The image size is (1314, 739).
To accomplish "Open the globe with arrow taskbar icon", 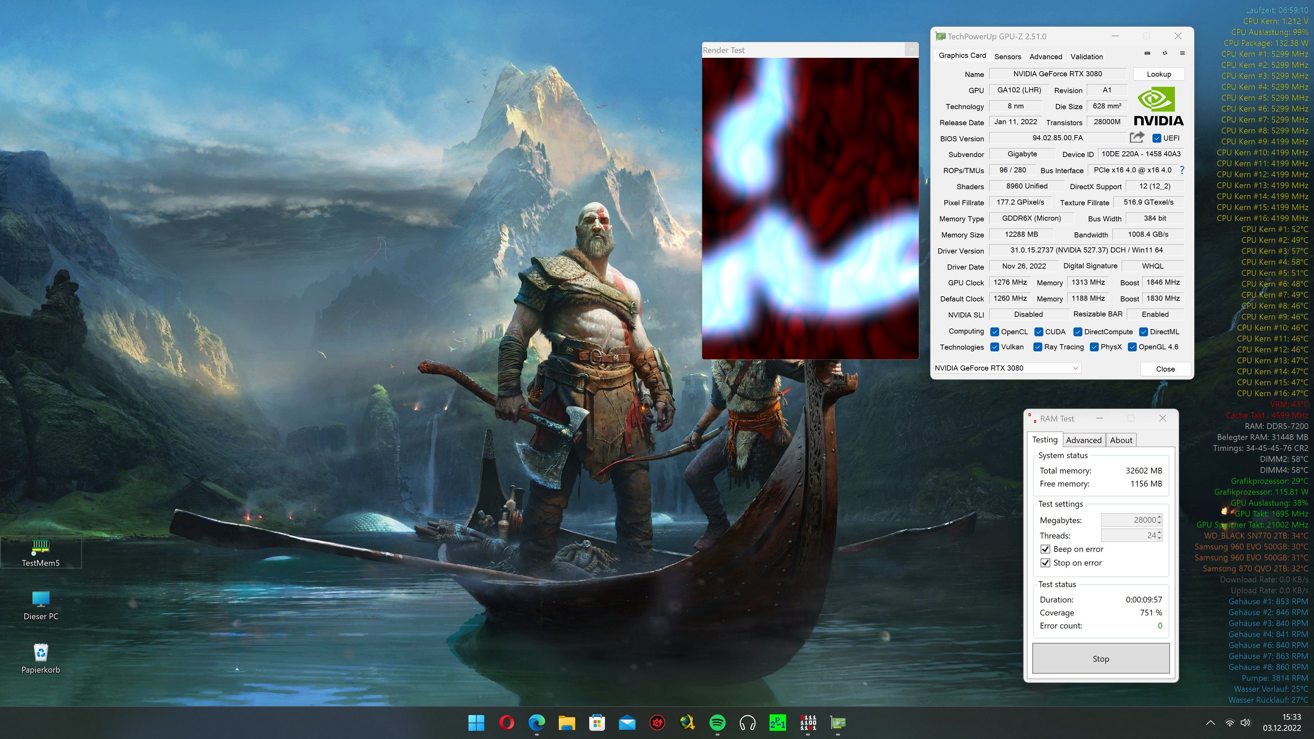I will (687, 722).
